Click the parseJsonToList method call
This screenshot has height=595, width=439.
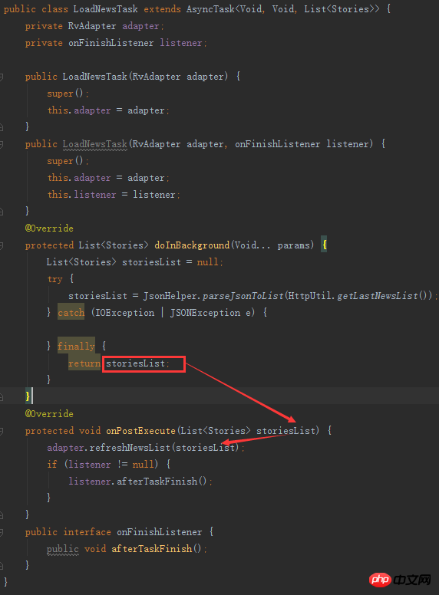(x=243, y=296)
